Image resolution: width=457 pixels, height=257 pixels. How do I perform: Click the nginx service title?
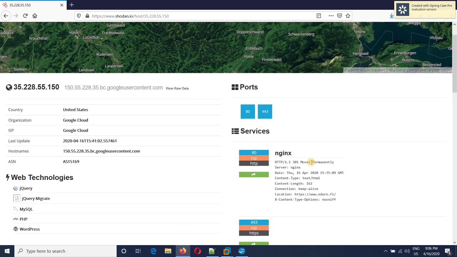pyautogui.click(x=283, y=153)
